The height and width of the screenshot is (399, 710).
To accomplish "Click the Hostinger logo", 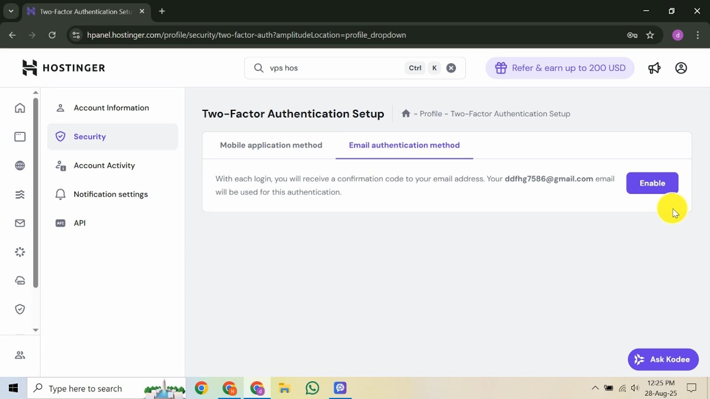I will pyautogui.click(x=63, y=68).
